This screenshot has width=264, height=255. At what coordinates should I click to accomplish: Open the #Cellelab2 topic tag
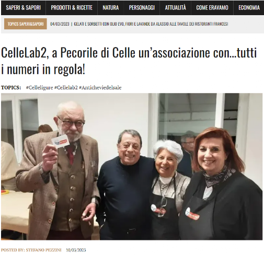pos(66,87)
